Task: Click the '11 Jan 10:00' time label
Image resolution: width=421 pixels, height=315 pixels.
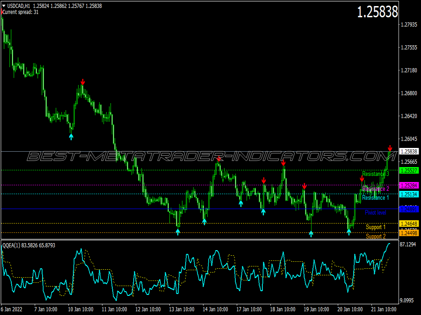Action: [x=115, y=309]
